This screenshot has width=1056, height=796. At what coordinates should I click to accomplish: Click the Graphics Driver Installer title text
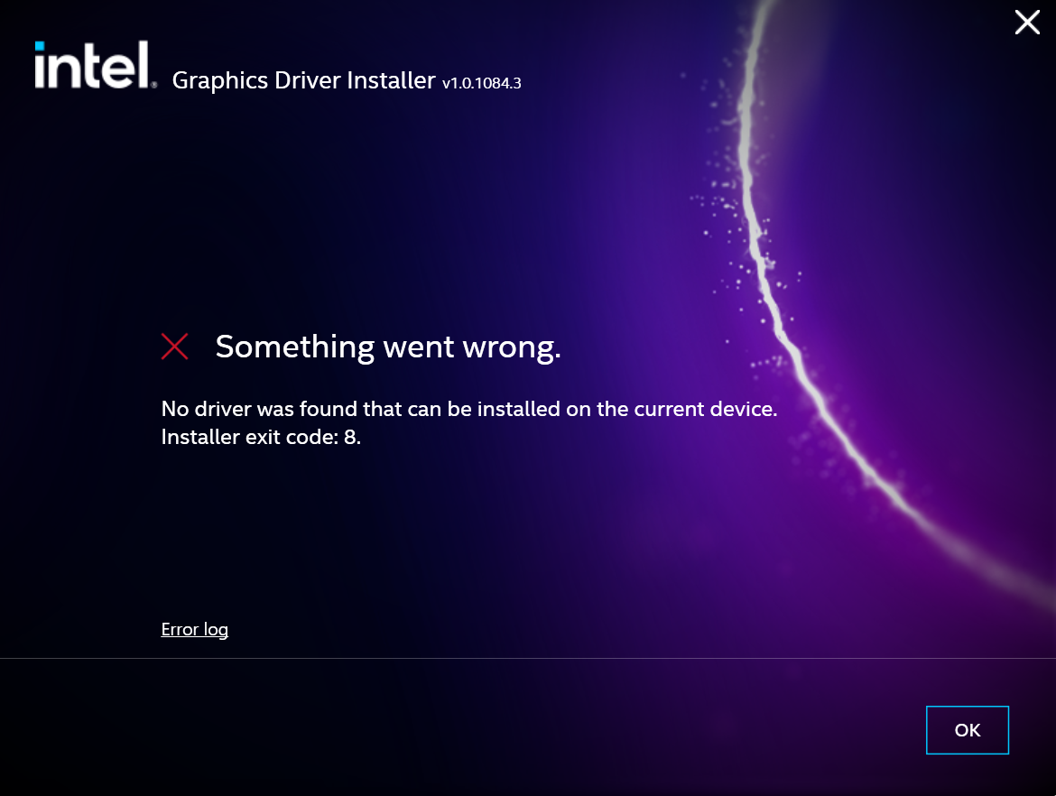[x=304, y=81]
